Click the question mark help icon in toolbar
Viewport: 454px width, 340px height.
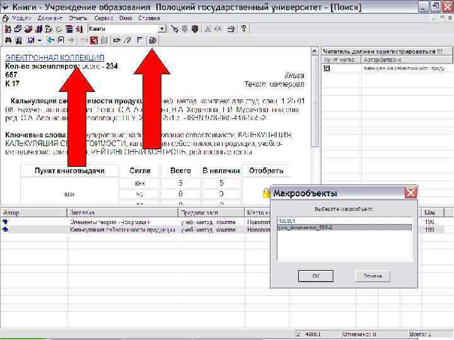(244, 29)
